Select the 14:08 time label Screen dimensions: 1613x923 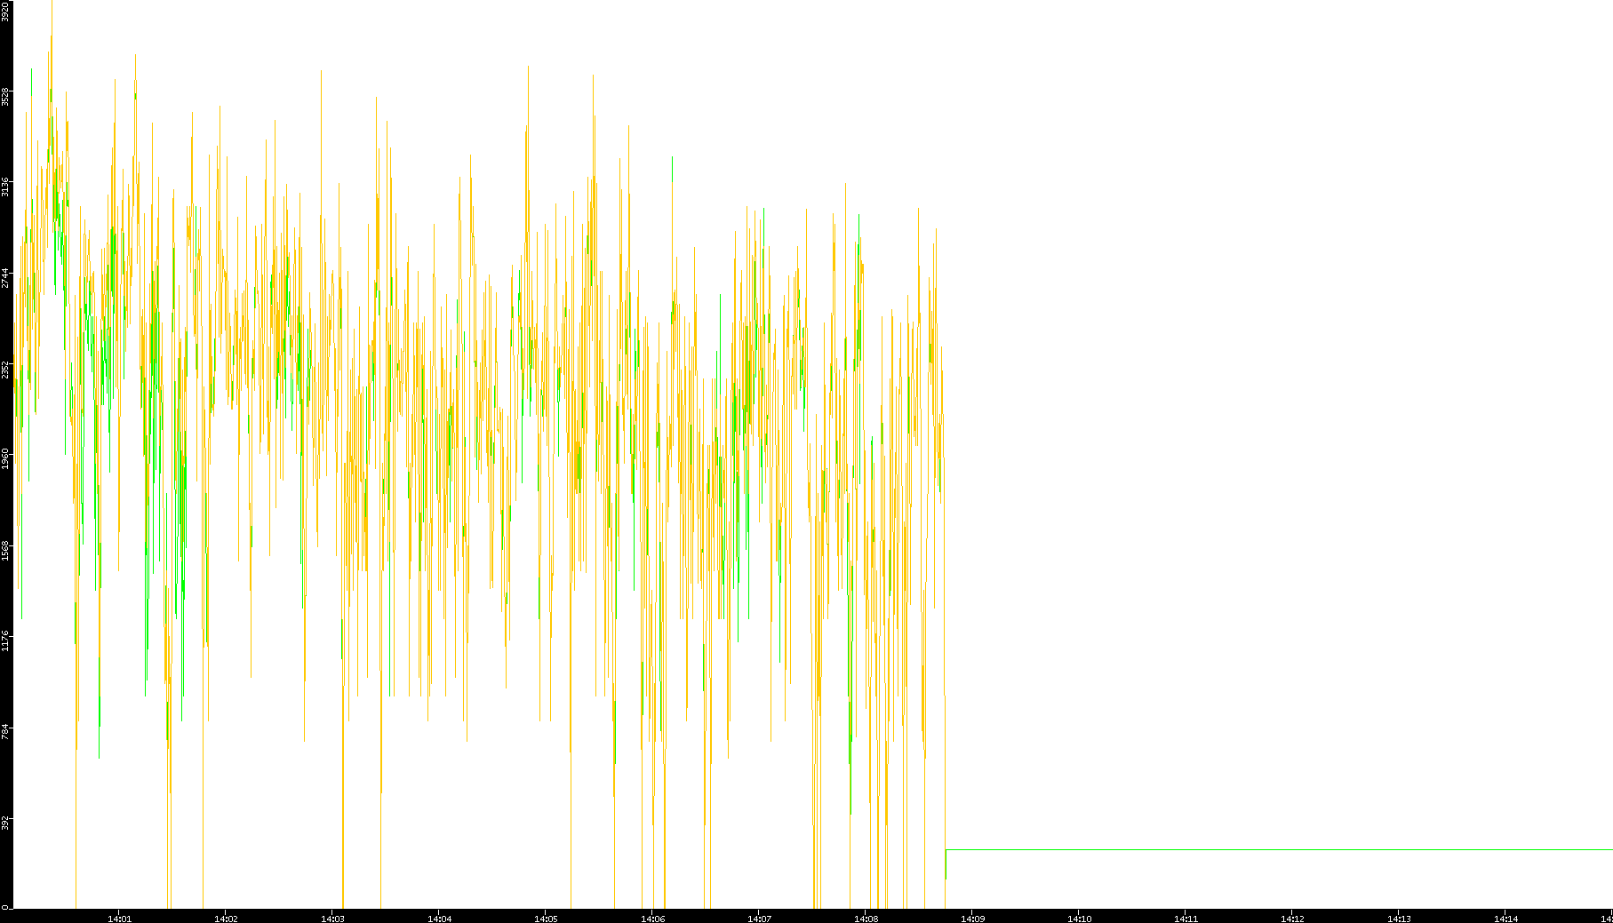click(x=866, y=918)
